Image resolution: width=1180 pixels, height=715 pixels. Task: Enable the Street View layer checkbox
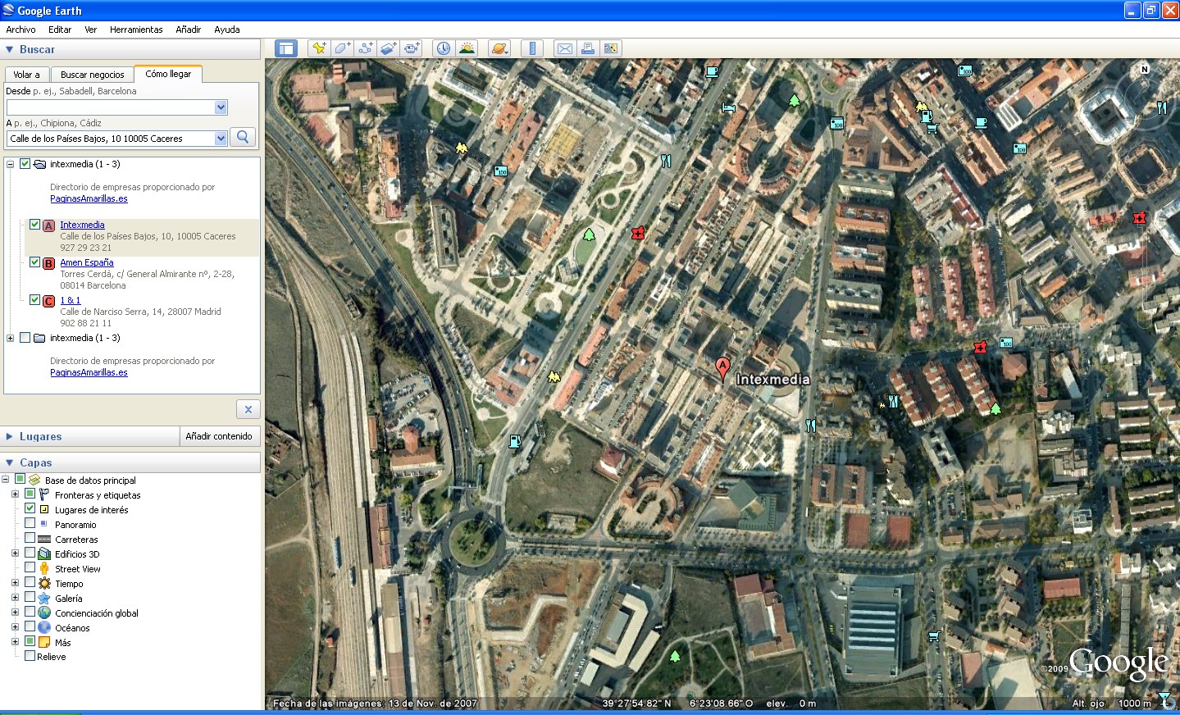pos(30,567)
